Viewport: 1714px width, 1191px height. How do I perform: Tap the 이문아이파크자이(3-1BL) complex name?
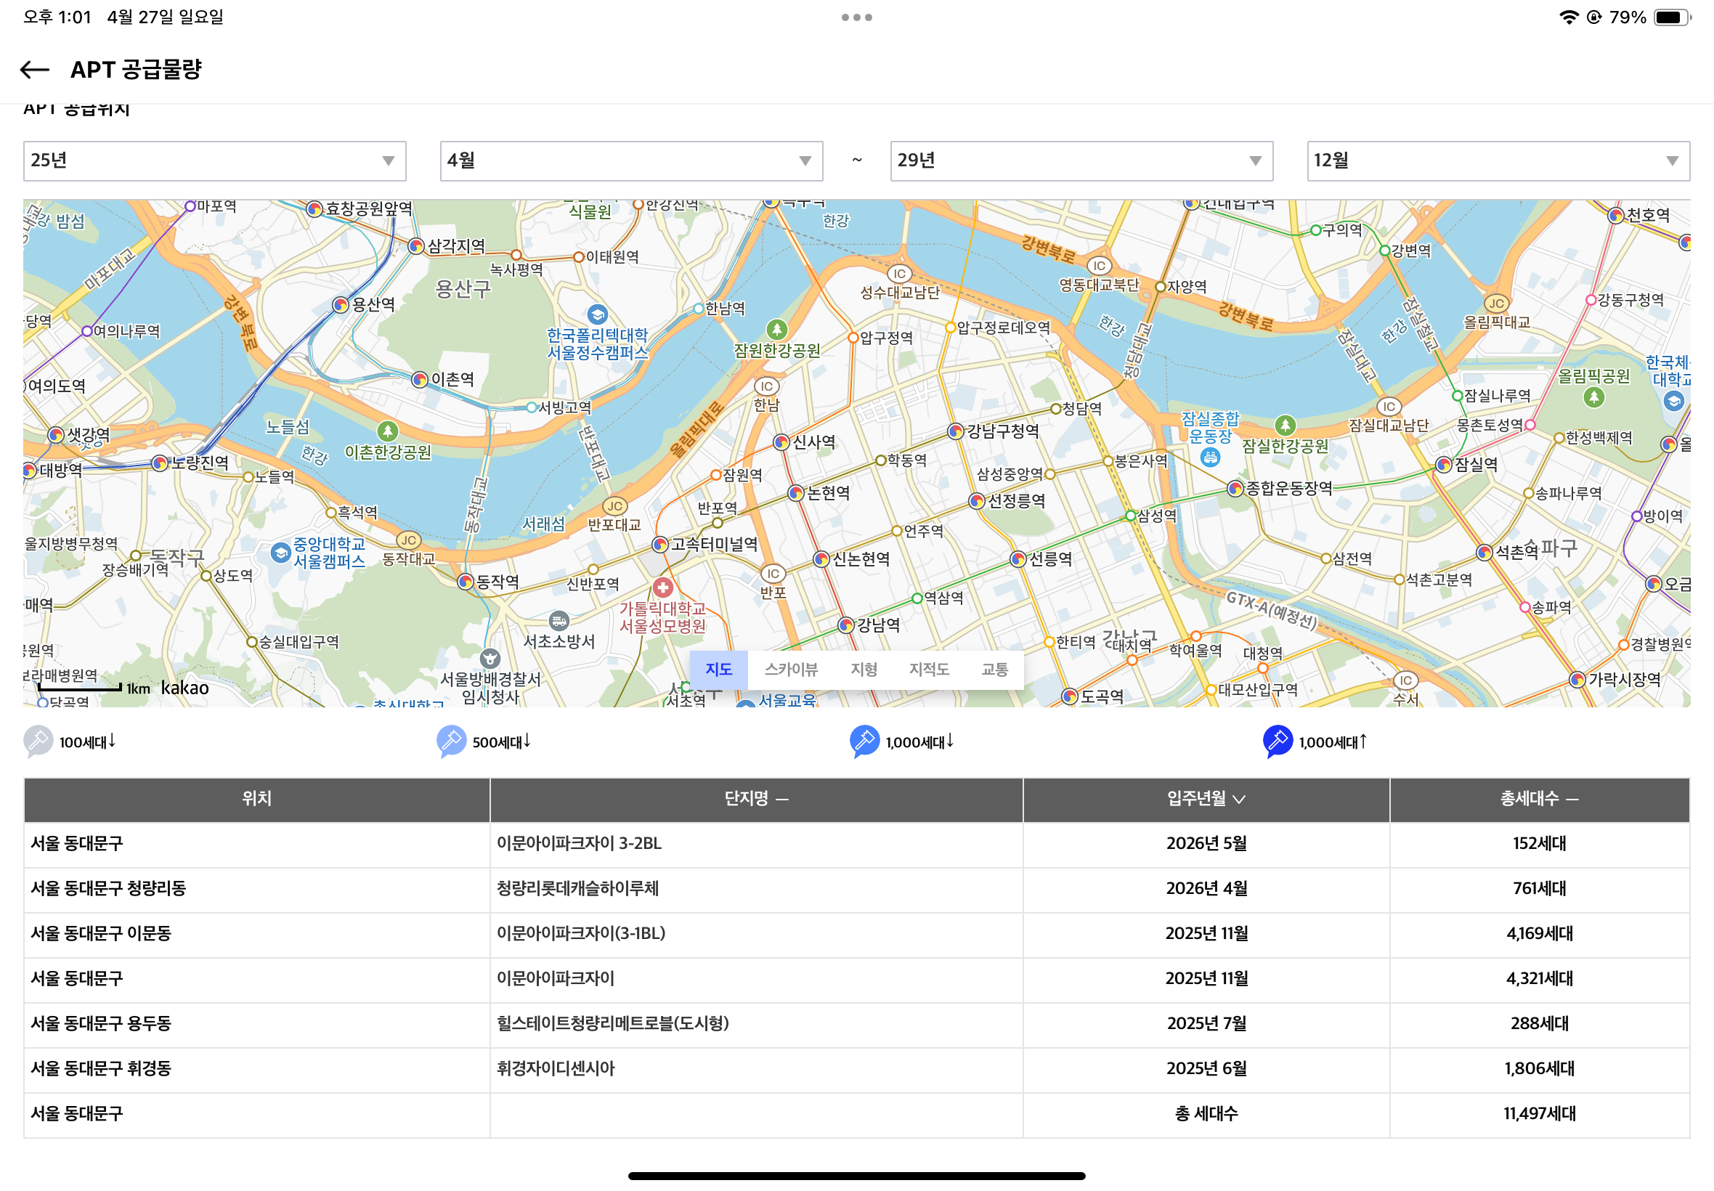(x=580, y=932)
